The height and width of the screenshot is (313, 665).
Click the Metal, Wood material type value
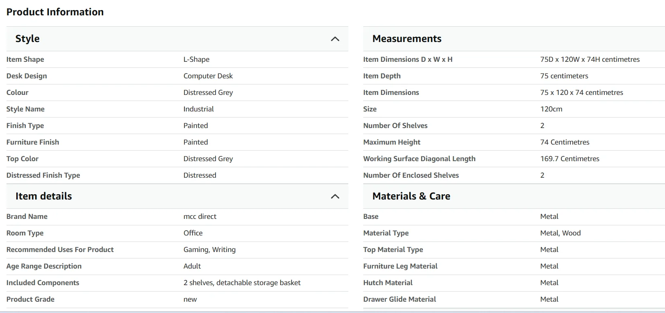point(560,233)
